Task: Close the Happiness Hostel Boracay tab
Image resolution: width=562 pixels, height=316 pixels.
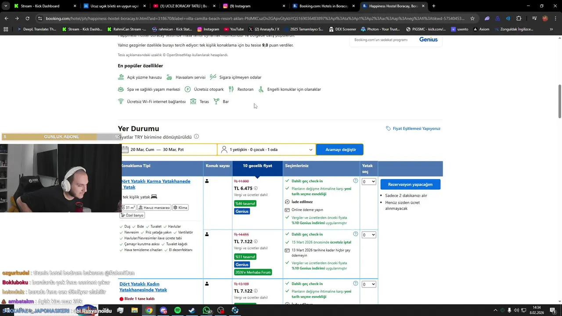Action: 423,6
